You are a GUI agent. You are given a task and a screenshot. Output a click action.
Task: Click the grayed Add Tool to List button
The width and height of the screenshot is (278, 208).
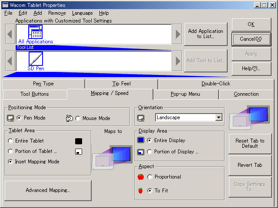(205, 61)
